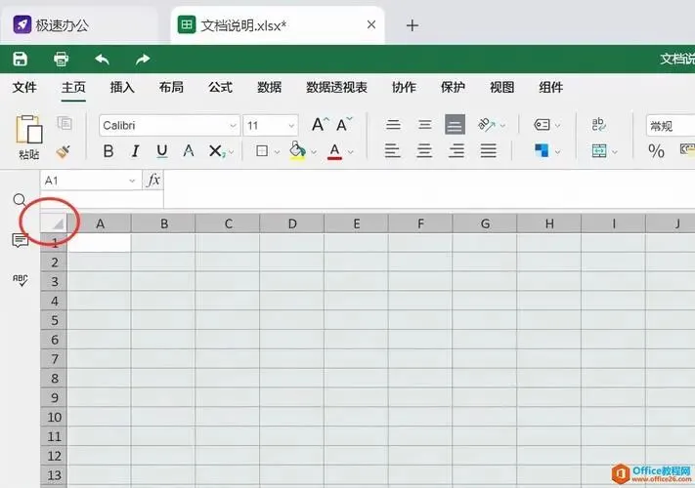Switch to the 公式 tab
This screenshot has width=695, height=488.
[220, 87]
